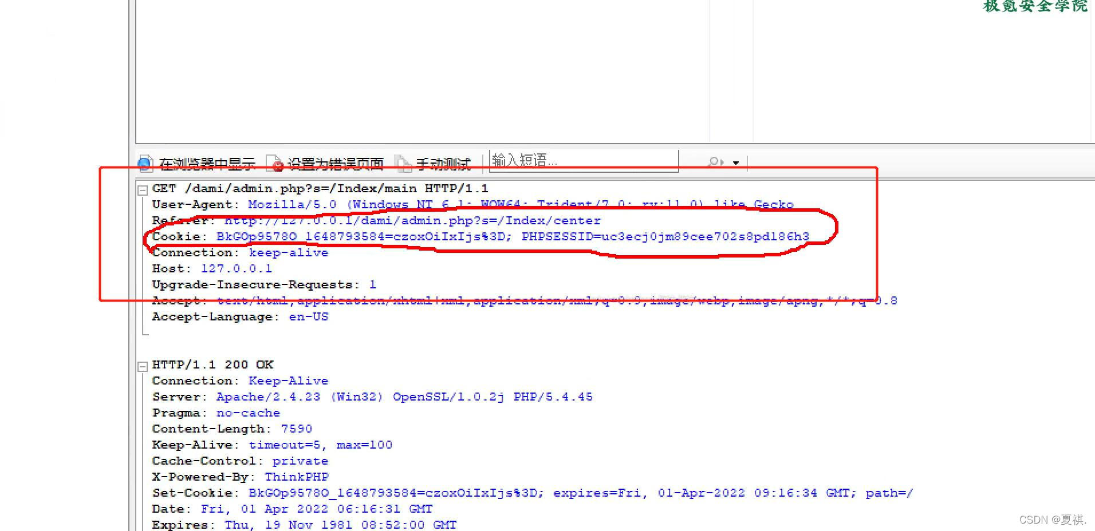Select the GET /dami/admin.php request line

(320, 189)
